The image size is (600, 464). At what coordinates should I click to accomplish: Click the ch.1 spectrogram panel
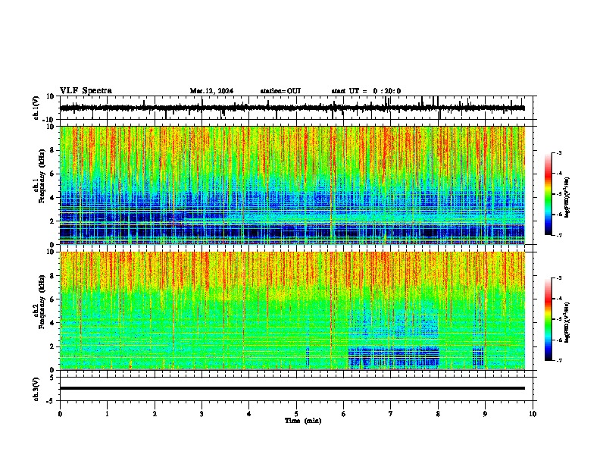[292, 185]
